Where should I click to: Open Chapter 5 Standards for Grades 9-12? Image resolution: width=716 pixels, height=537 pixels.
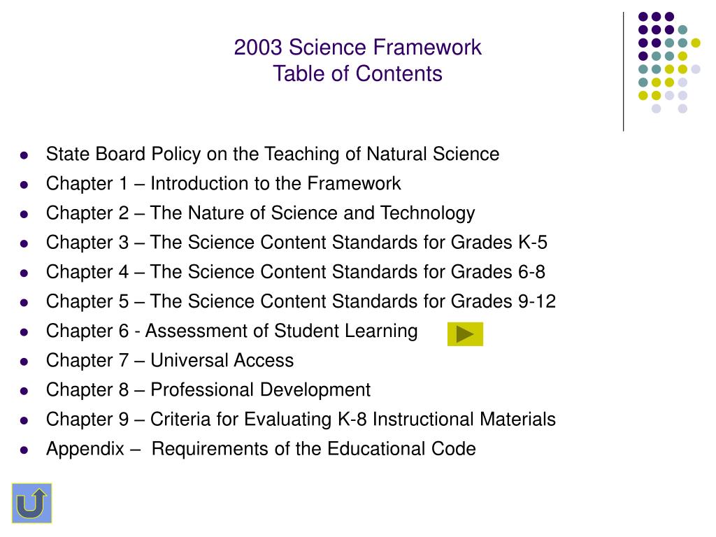coord(301,301)
